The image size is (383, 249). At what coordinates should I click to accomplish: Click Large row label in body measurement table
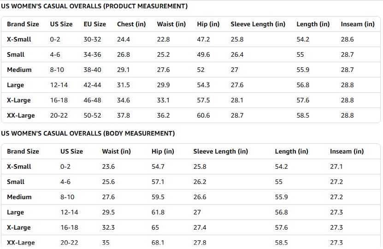15,212
